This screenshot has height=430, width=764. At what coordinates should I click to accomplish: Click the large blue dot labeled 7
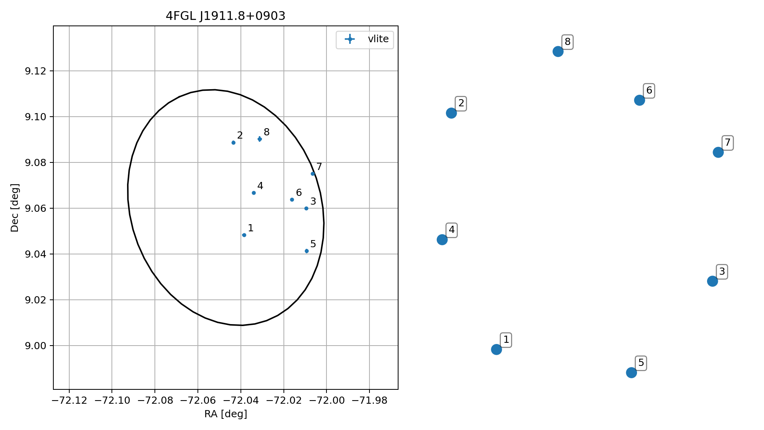coord(718,152)
